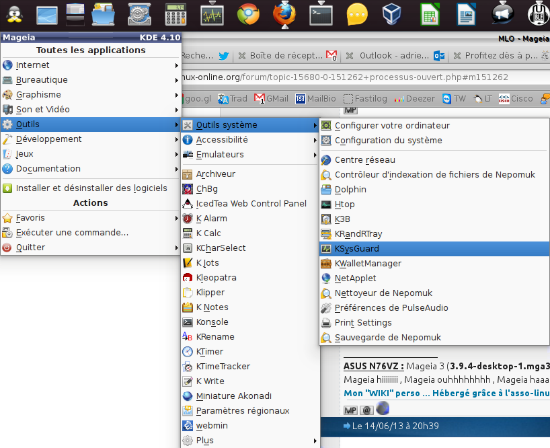Expand the Internet submenu
Screen dimensions: 550x448
pyautogui.click(x=91, y=65)
